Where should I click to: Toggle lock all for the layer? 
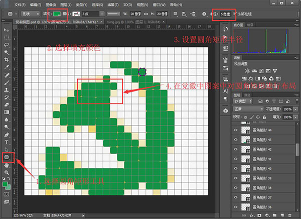[264, 117]
